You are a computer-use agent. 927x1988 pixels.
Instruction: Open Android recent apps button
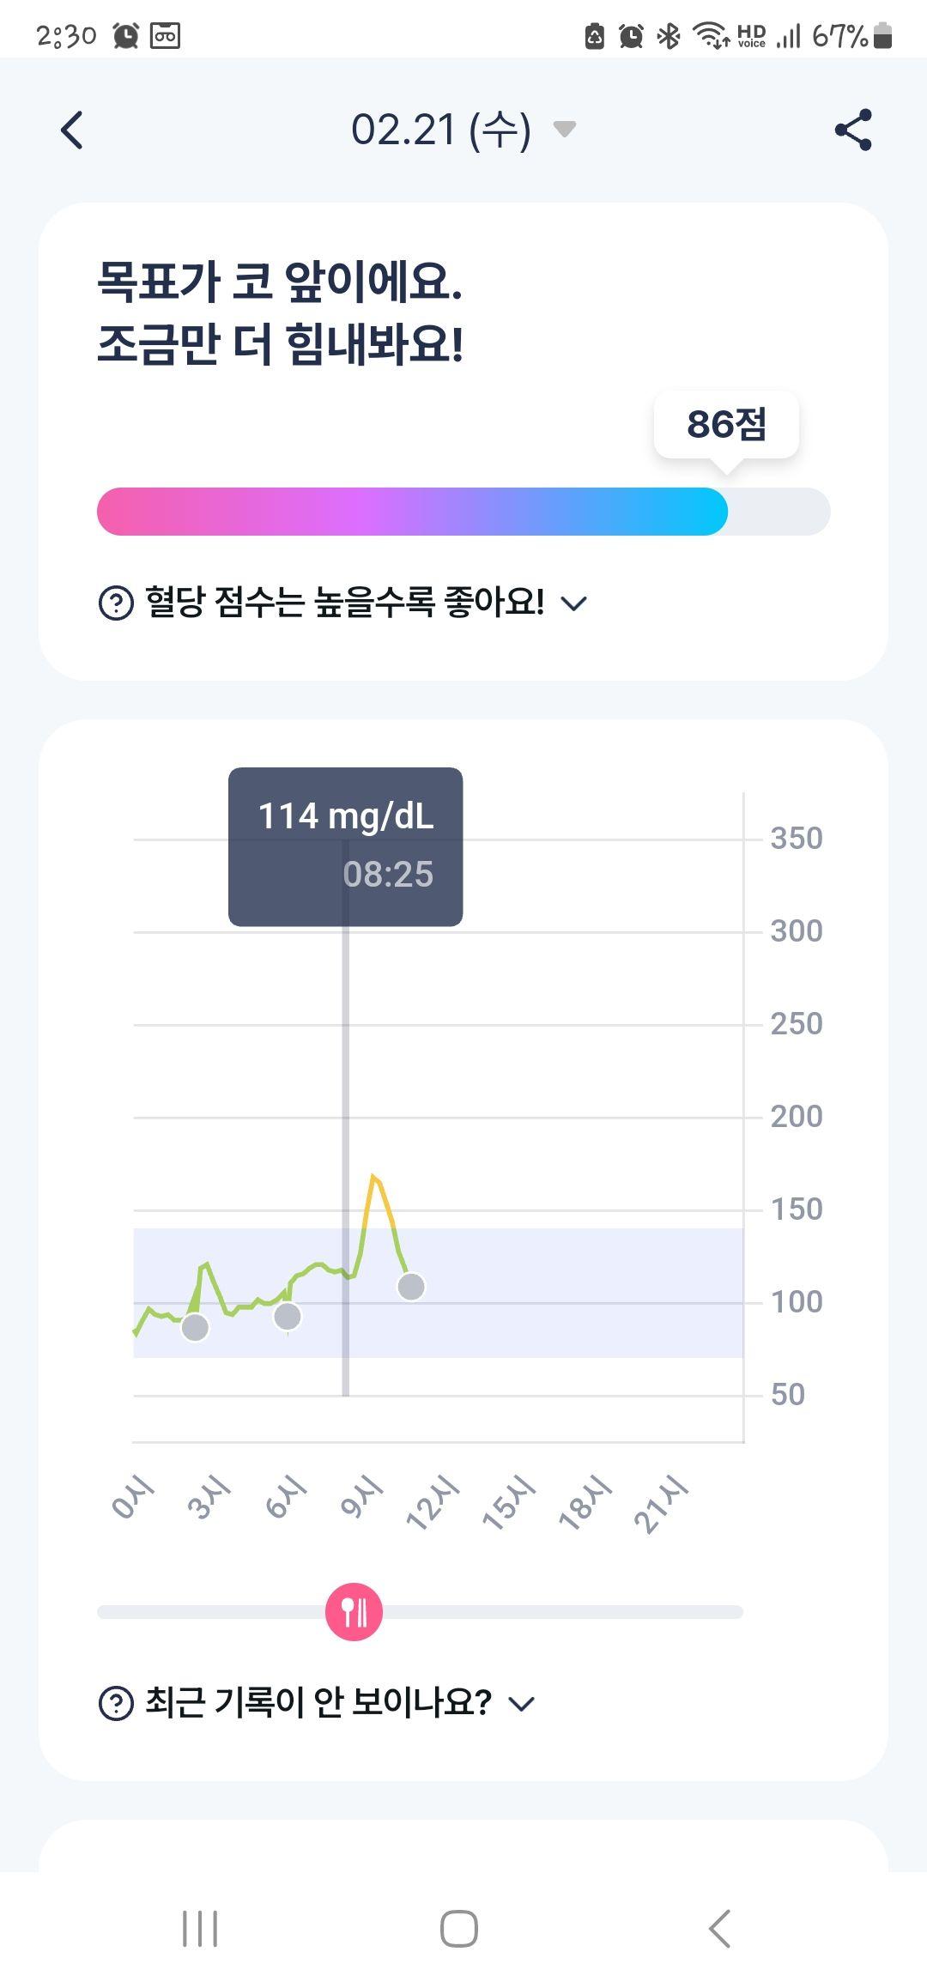[200, 1929]
